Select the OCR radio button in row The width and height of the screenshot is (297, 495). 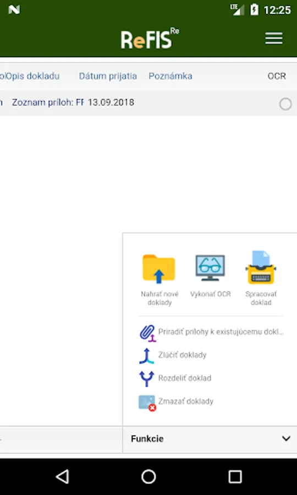point(285,104)
